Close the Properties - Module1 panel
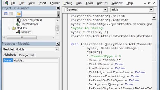The width and height of the screenshot is (160, 90). pyautogui.click(x=58, y=44)
